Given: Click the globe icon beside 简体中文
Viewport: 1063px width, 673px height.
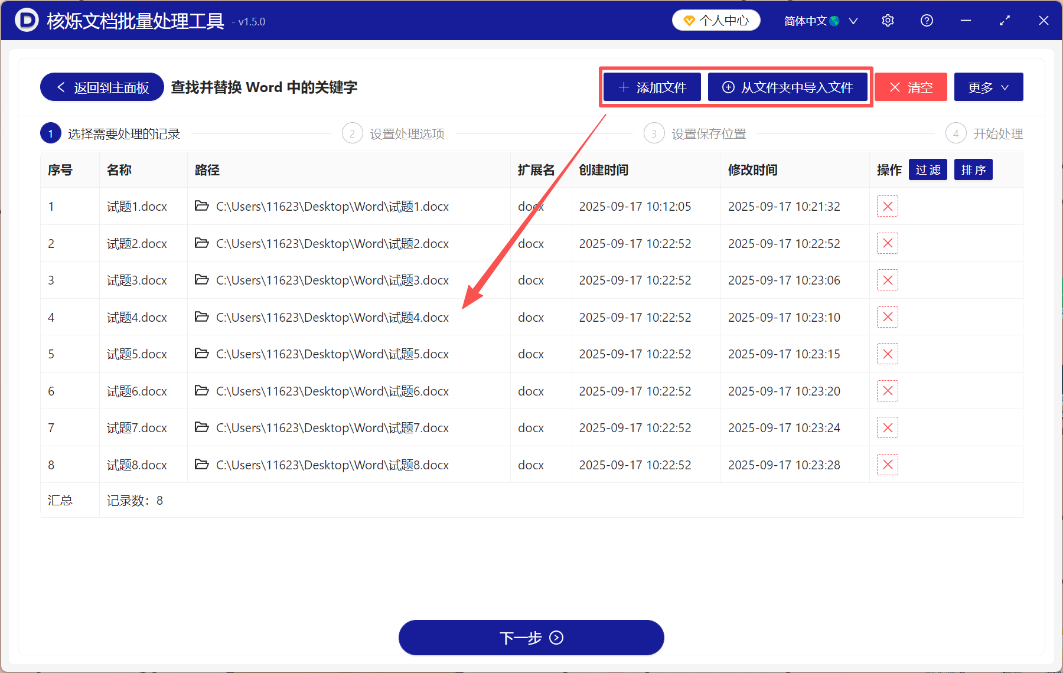Looking at the screenshot, I should coord(835,20).
